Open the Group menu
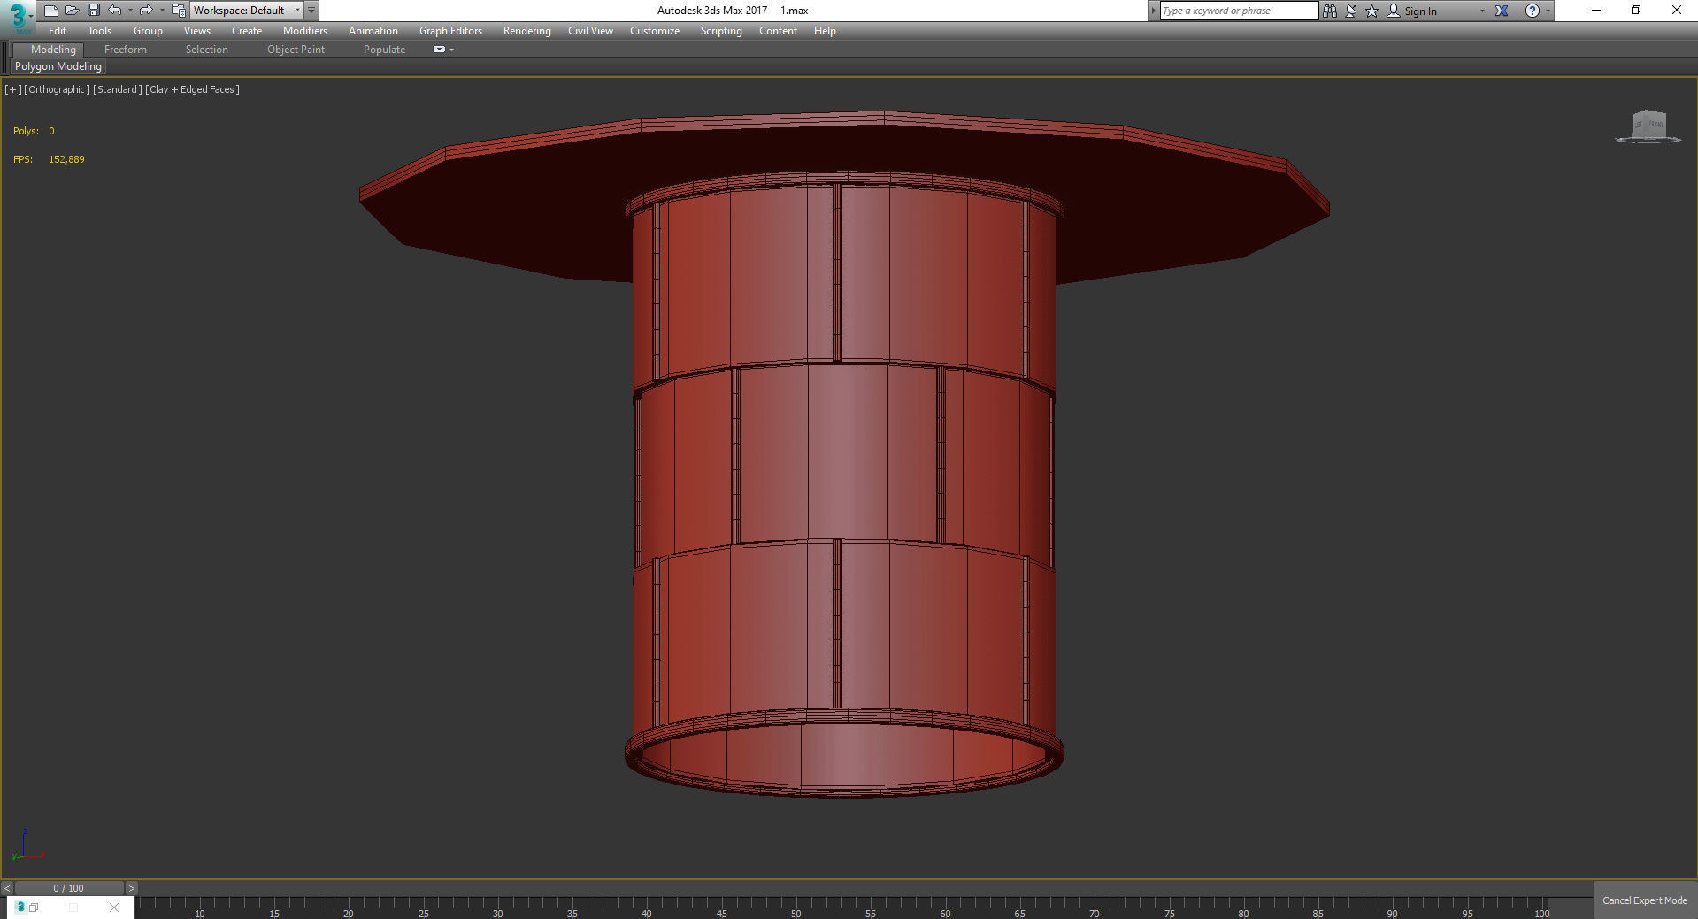 [148, 31]
